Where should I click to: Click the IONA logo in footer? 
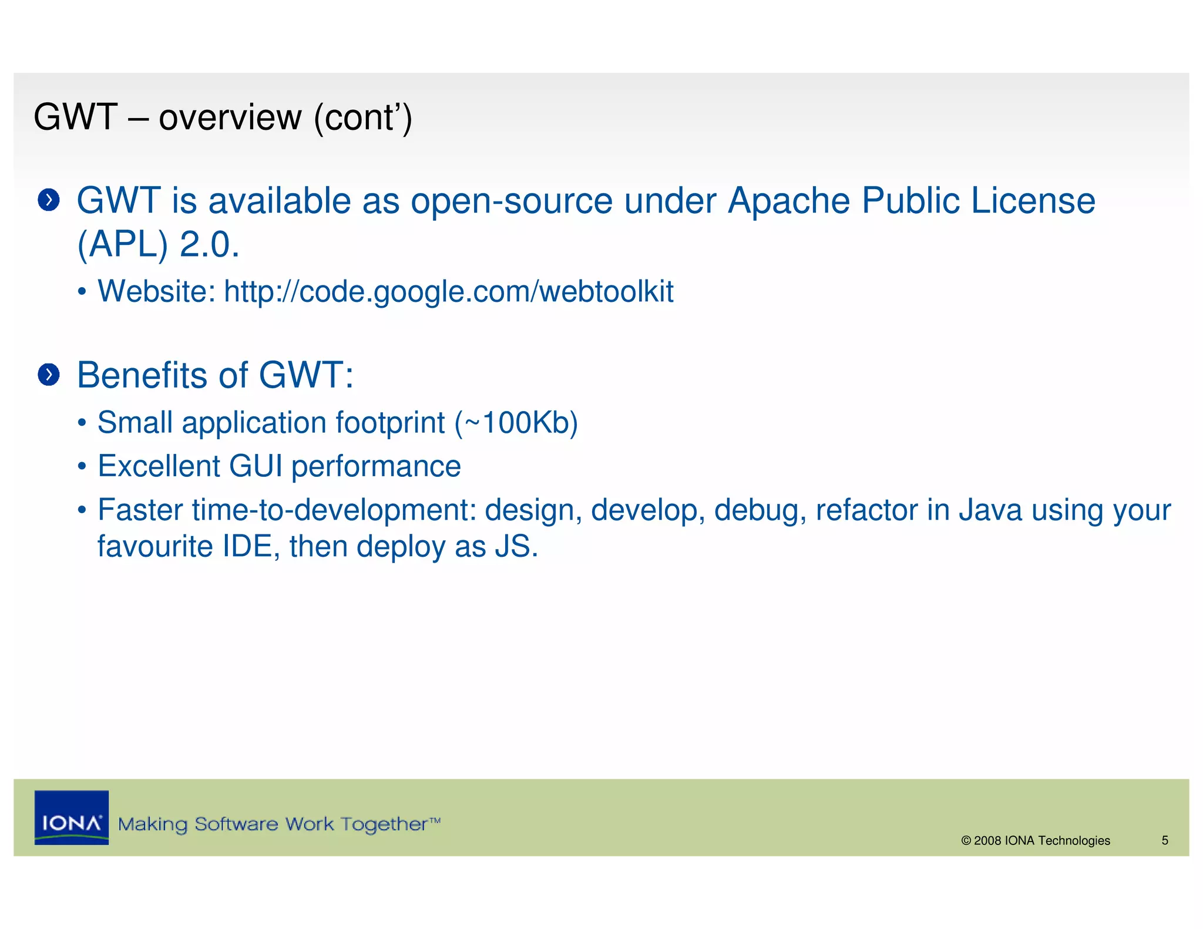tap(71, 817)
